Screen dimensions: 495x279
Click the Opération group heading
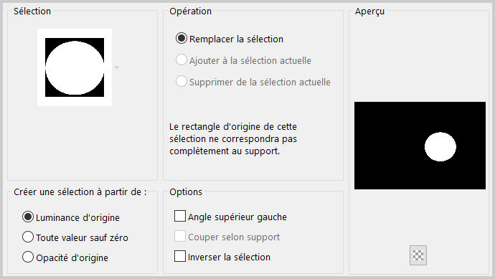point(190,11)
